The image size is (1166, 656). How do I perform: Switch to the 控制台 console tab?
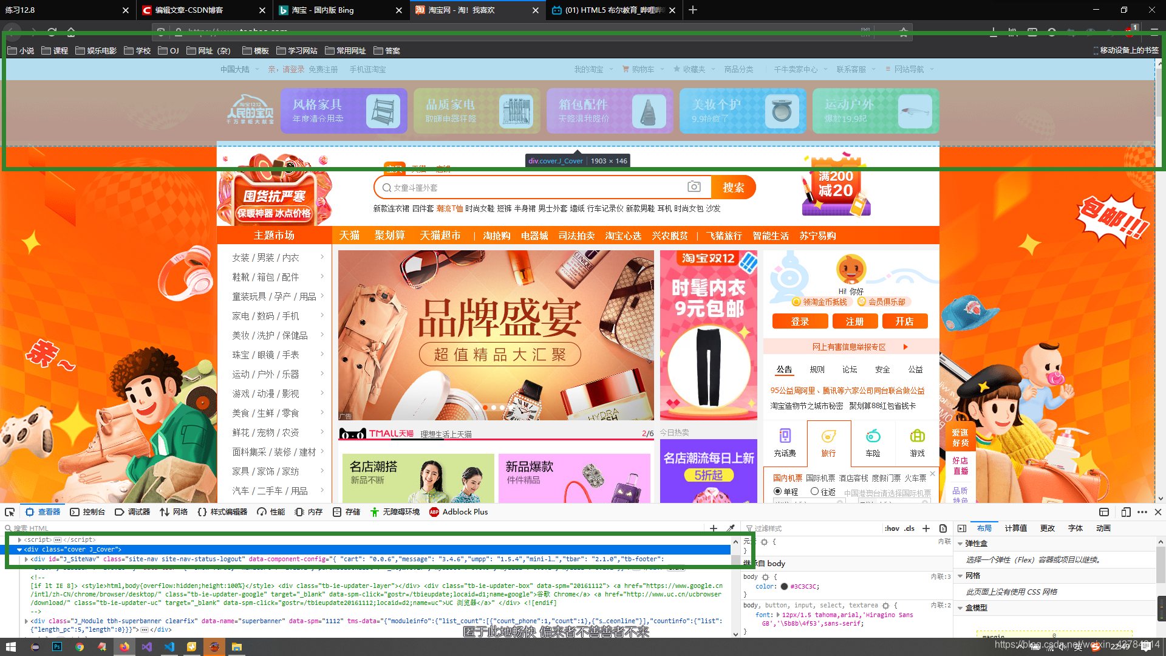click(87, 512)
